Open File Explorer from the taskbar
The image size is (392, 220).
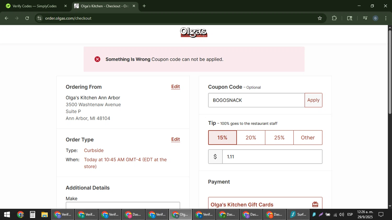[x=44, y=215]
